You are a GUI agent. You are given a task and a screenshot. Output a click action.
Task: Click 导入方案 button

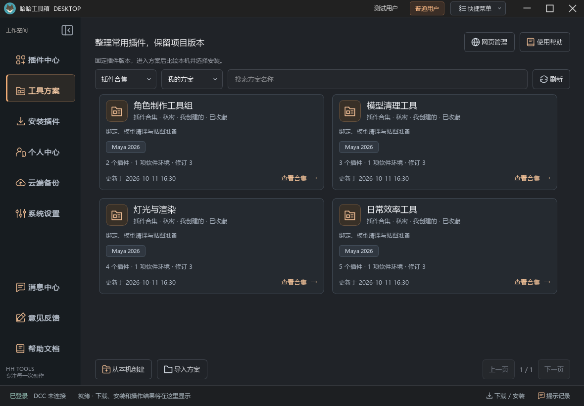coord(182,369)
